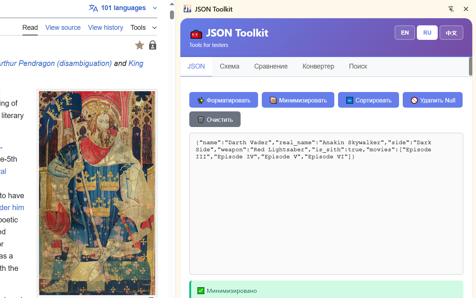Open the Поиск tab

[x=358, y=66]
